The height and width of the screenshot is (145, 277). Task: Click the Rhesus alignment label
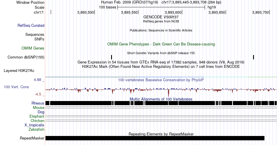tap(38, 103)
